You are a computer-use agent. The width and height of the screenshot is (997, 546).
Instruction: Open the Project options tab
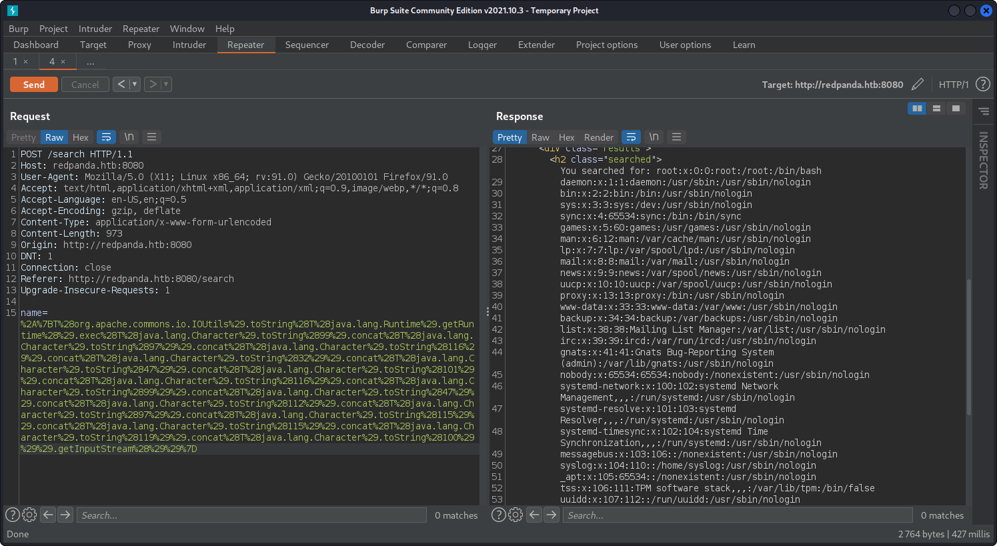tap(607, 45)
